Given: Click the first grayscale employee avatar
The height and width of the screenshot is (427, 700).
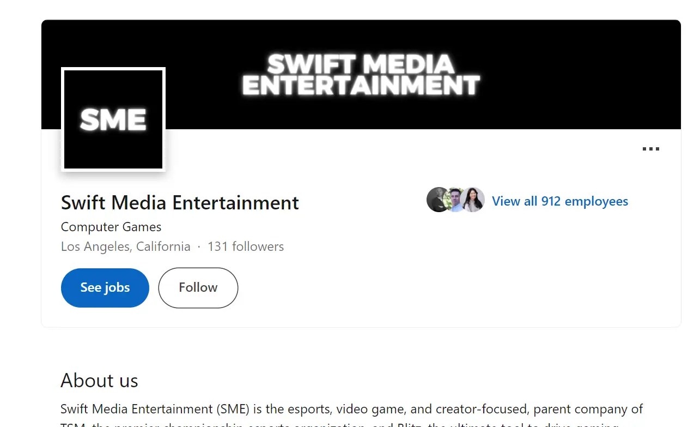Looking at the screenshot, I should click(439, 200).
